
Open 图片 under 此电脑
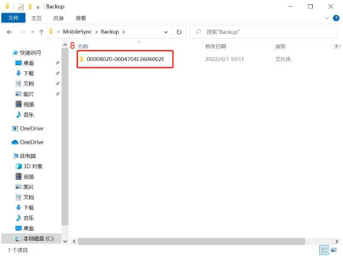pos(25,187)
